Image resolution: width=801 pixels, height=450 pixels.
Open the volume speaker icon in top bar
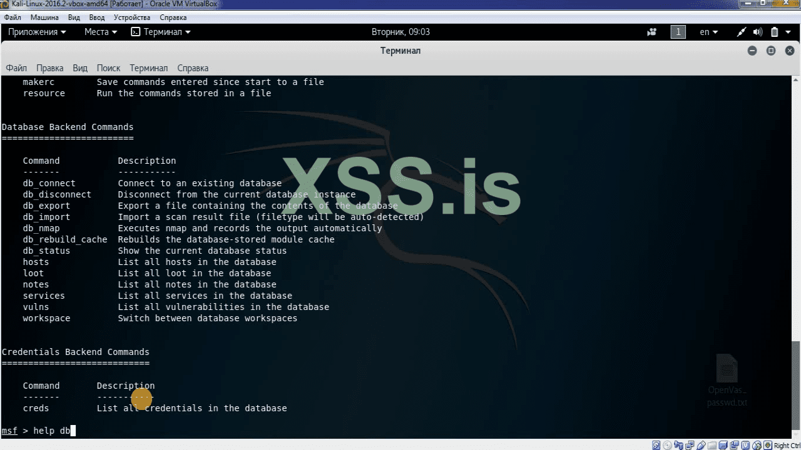pyautogui.click(x=758, y=32)
